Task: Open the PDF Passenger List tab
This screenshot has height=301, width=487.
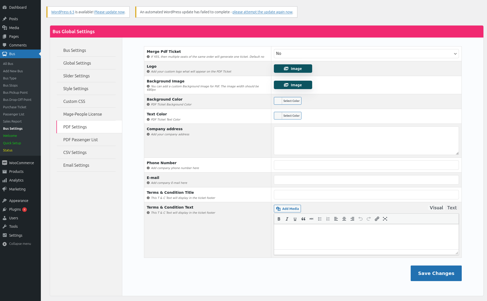Action: click(x=86, y=140)
